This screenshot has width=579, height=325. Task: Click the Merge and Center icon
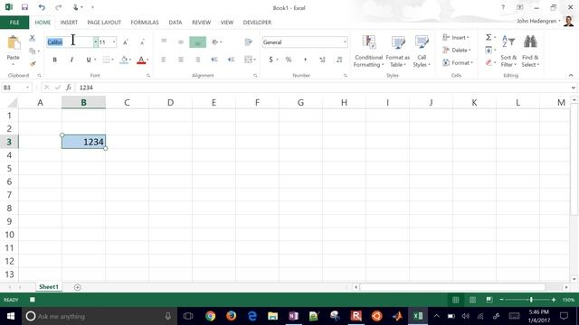tap(248, 60)
